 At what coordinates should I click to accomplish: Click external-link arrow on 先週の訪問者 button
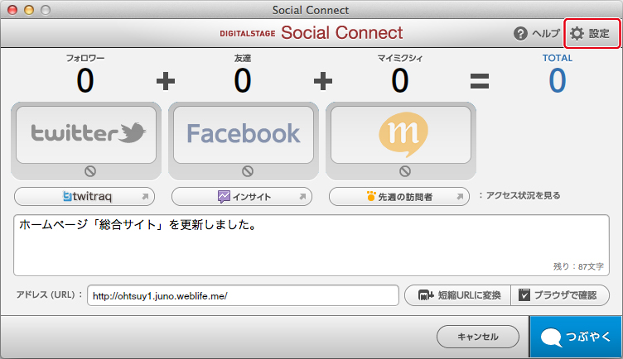460,196
